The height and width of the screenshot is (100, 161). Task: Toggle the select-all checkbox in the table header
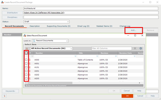pos(26,53)
